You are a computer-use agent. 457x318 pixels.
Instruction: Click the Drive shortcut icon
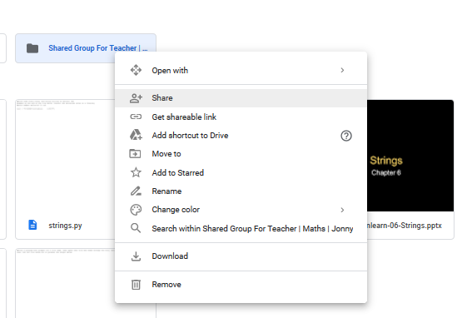(x=136, y=135)
